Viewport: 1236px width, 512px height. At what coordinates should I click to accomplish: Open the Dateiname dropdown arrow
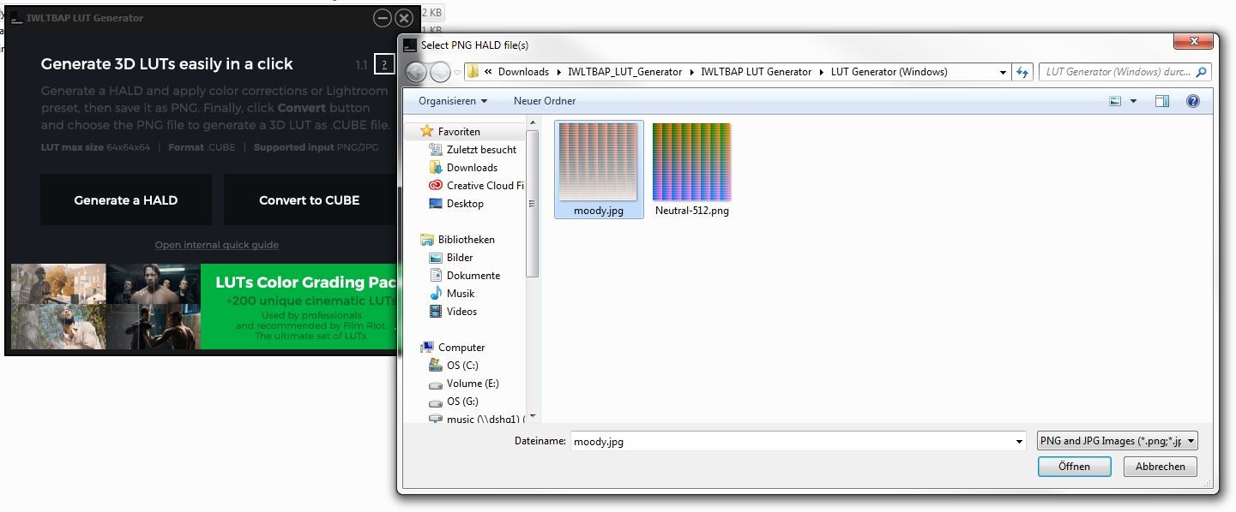click(x=1019, y=442)
